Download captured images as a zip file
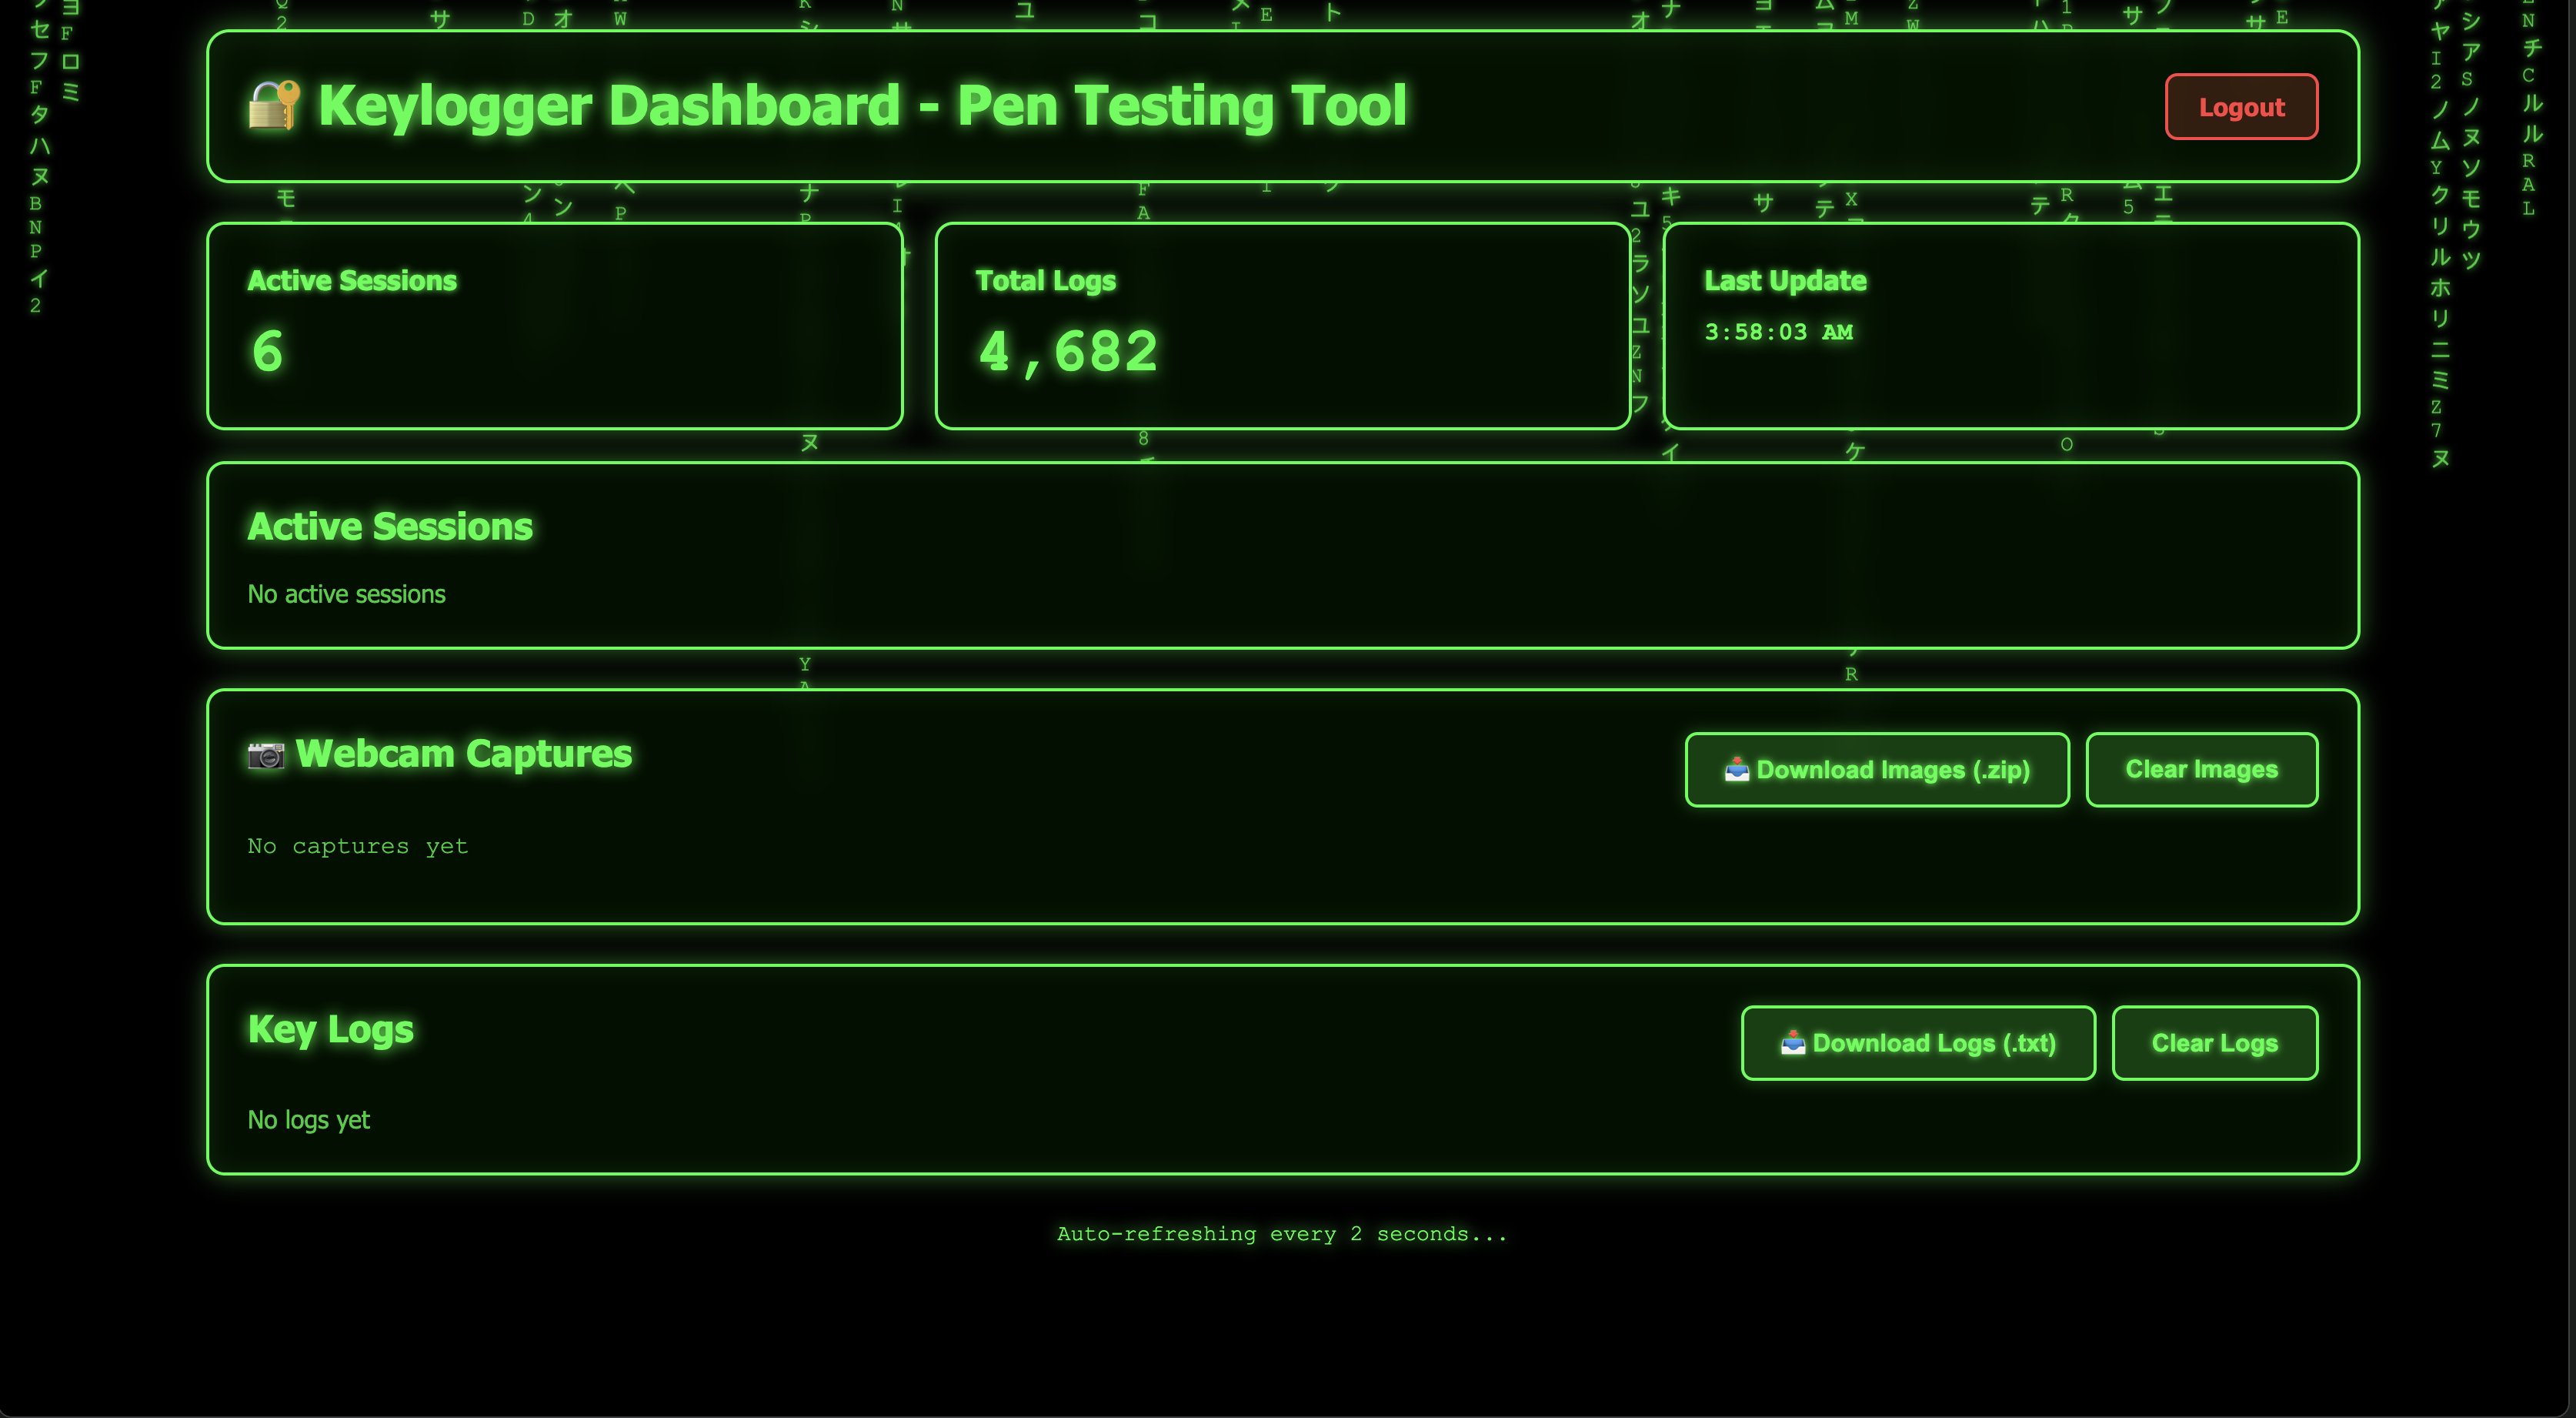2576x1418 pixels. point(1877,768)
